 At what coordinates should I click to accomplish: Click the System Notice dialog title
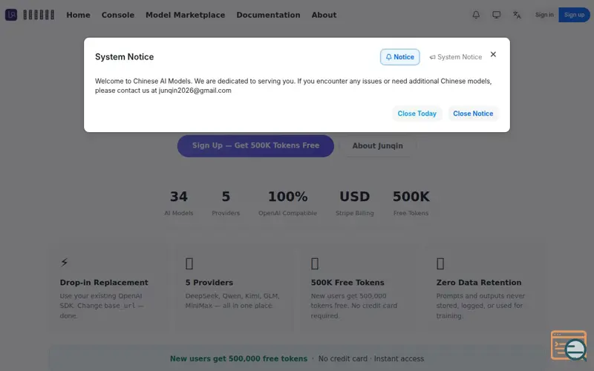pos(124,57)
